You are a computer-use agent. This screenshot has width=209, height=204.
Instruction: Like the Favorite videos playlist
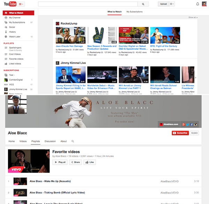90,162
